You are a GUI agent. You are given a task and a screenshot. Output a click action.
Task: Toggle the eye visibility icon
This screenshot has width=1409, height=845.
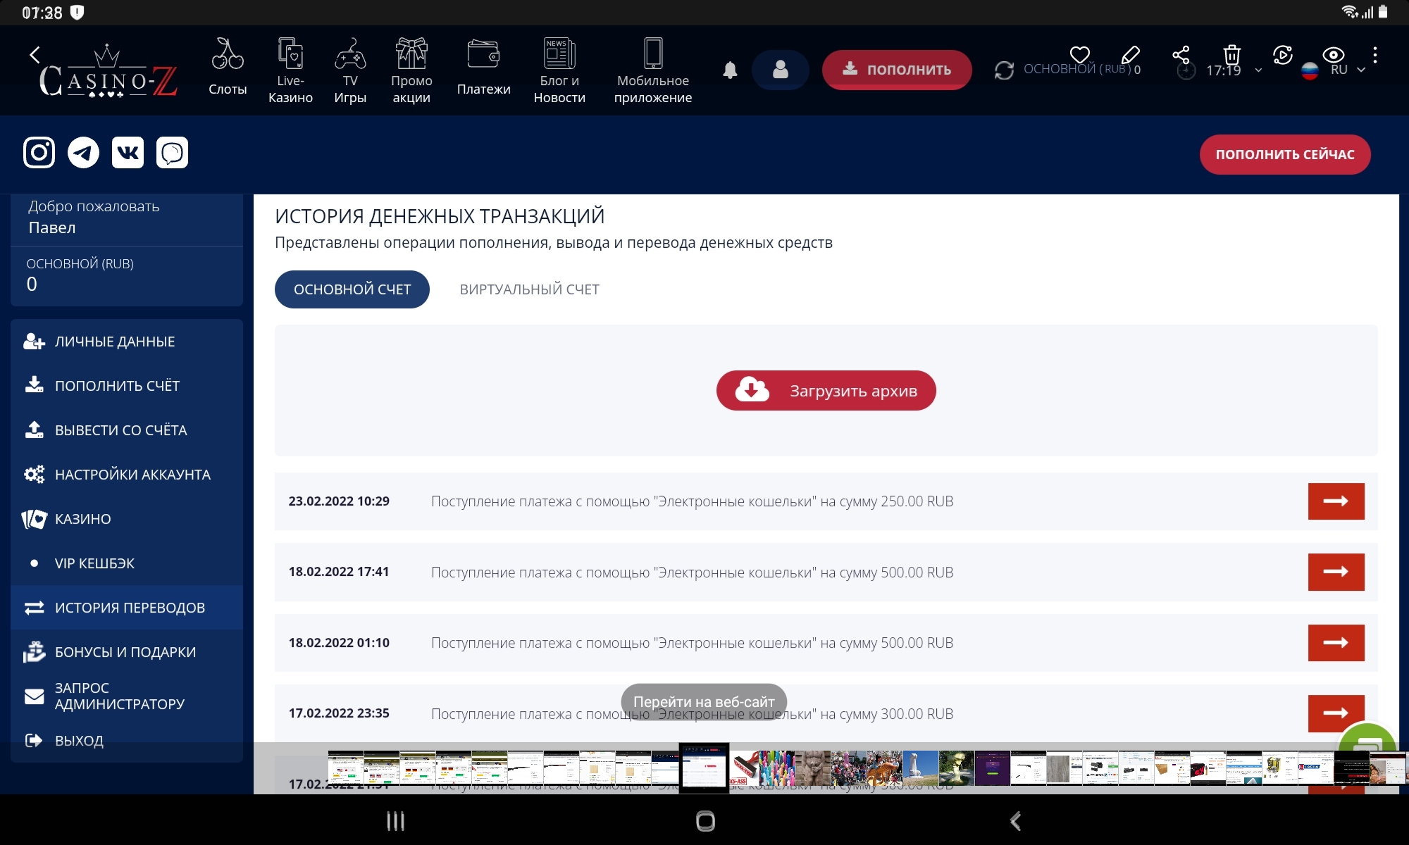tap(1333, 55)
